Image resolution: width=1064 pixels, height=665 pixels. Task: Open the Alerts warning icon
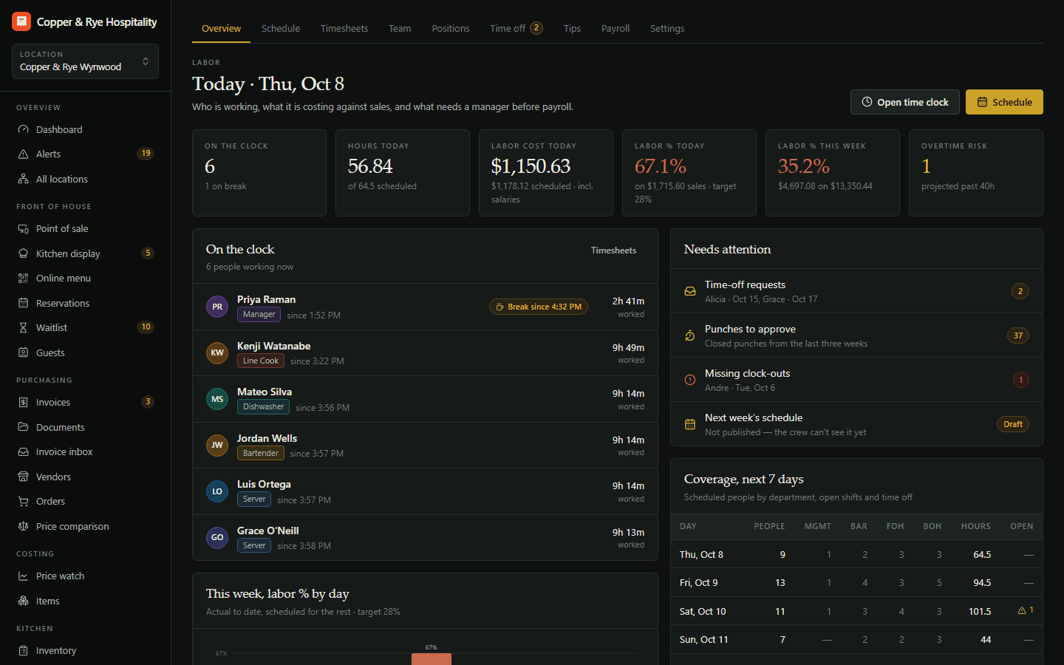pos(23,154)
